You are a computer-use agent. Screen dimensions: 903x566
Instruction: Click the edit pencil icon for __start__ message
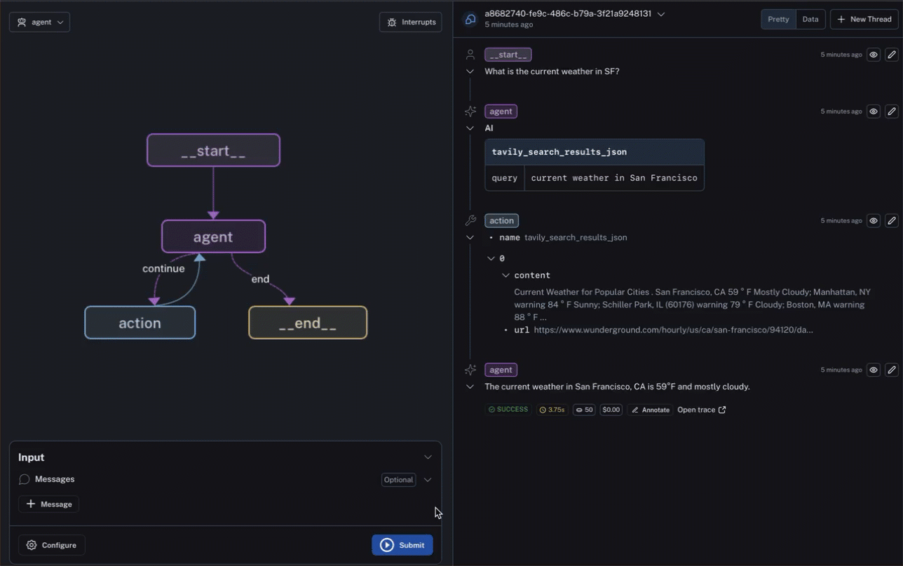point(891,55)
